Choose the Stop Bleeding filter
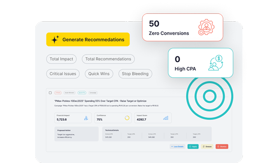The height and width of the screenshot is (163, 279). [135, 73]
